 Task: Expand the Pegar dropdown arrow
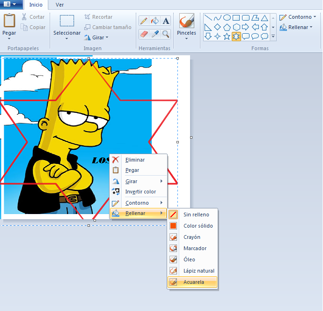9,39
